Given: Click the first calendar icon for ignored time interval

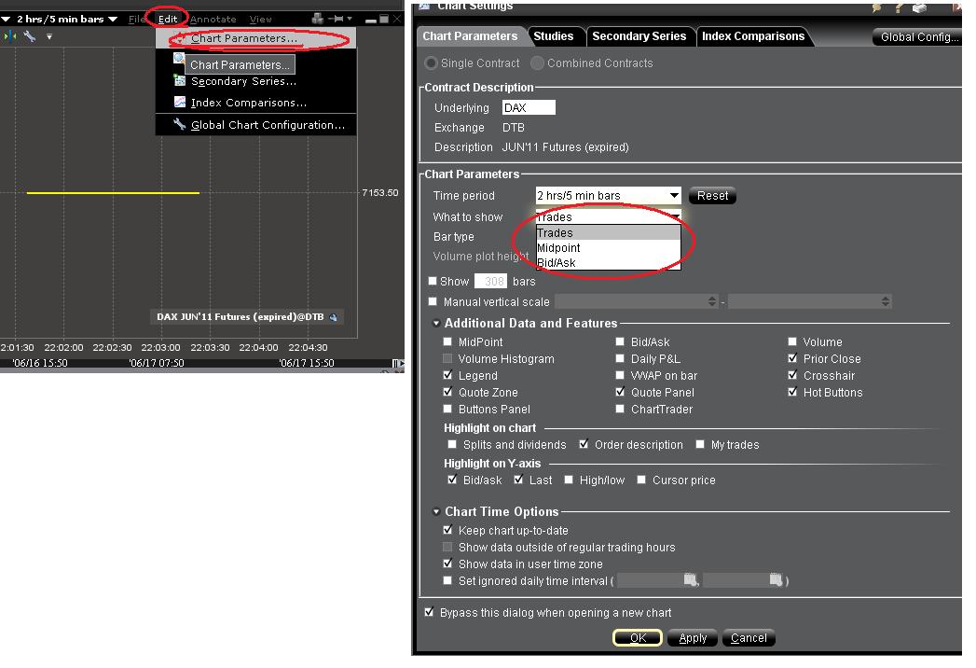Looking at the screenshot, I should pyautogui.click(x=691, y=579).
